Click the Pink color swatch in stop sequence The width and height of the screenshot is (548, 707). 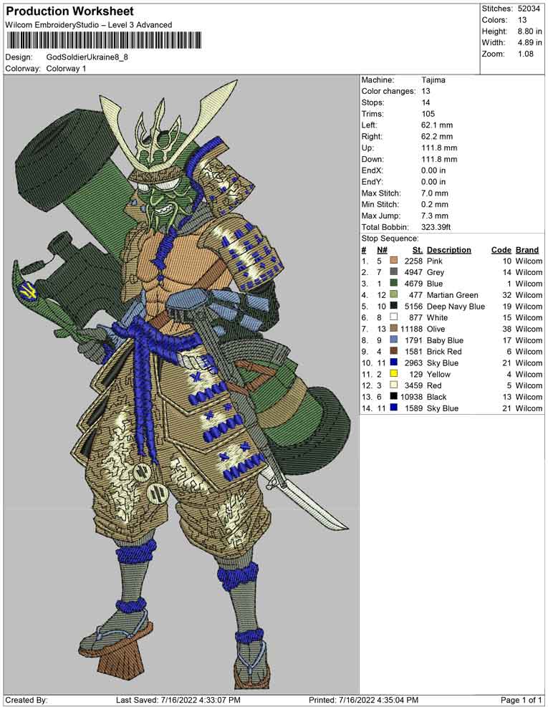[x=394, y=261]
